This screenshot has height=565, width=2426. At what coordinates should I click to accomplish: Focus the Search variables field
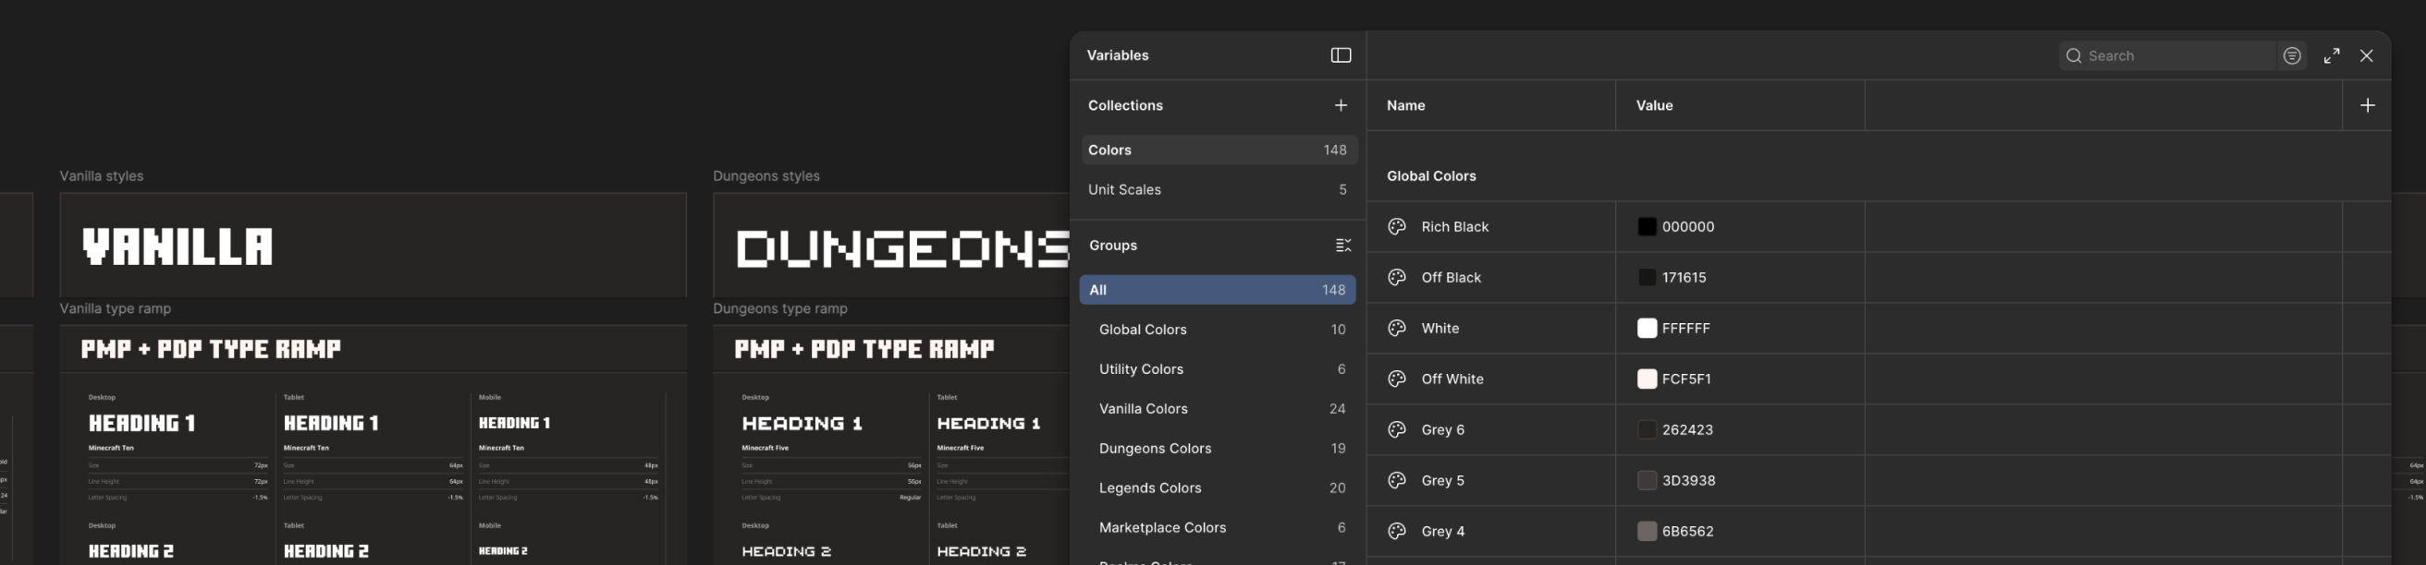[2166, 56]
